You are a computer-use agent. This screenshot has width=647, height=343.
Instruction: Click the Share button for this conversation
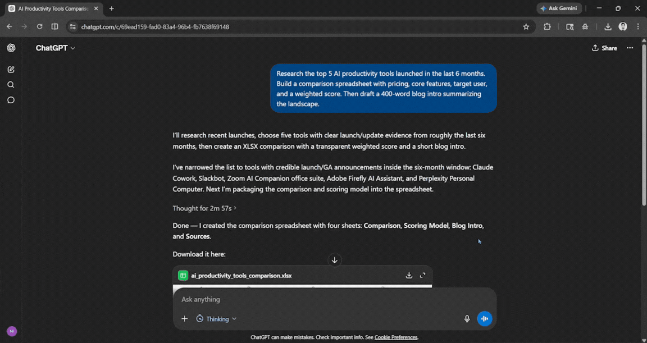click(604, 48)
